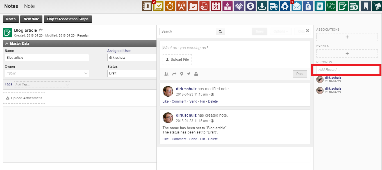The image size is (382, 170).
Task: Expand the Add Tag dropdown
Action: tap(42, 84)
